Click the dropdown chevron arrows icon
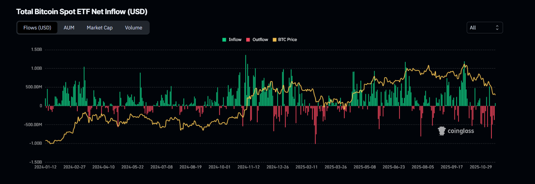Image resolution: width=535 pixels, height=184 pixels. point(497,28)
